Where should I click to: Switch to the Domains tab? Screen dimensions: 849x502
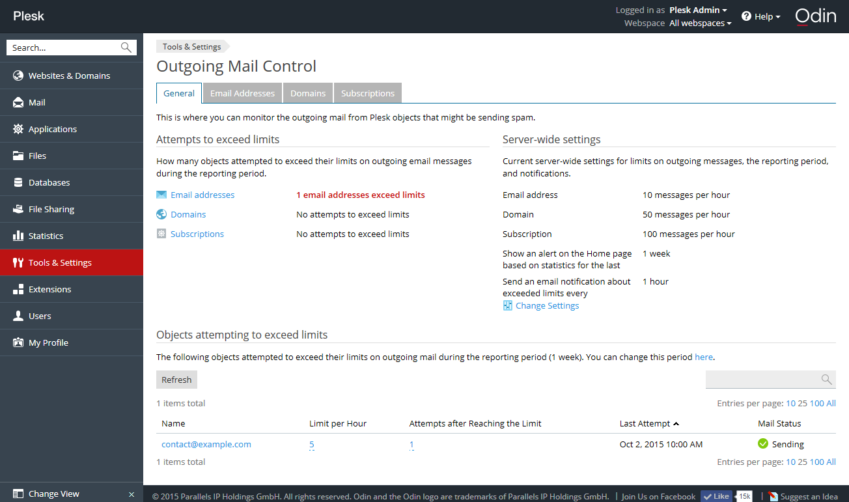pos(308,93)
